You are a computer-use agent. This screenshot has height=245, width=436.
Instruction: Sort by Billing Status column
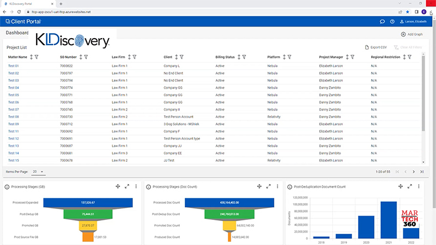[x=239, y=57]
